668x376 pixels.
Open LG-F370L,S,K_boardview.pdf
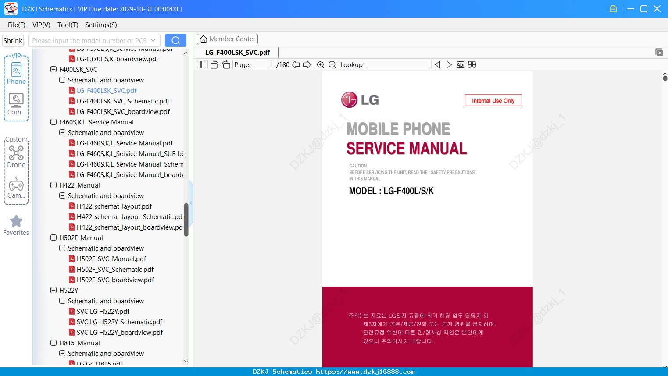pos(118,59)
